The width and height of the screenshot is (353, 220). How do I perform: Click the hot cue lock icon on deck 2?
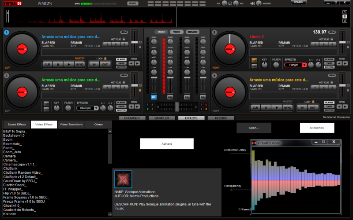tap(332, 39)
